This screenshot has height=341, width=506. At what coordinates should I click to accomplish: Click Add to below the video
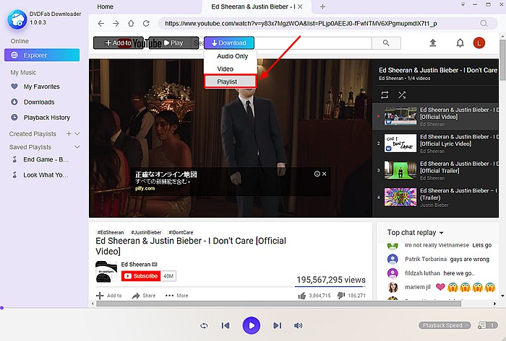109,296
